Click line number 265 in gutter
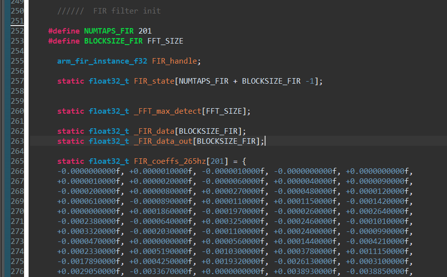The height and width of the screenshot is (277, 447). [17, 161]
